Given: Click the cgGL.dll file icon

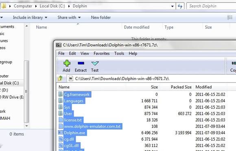Looking at the screenshot, I should click(61, 145).
